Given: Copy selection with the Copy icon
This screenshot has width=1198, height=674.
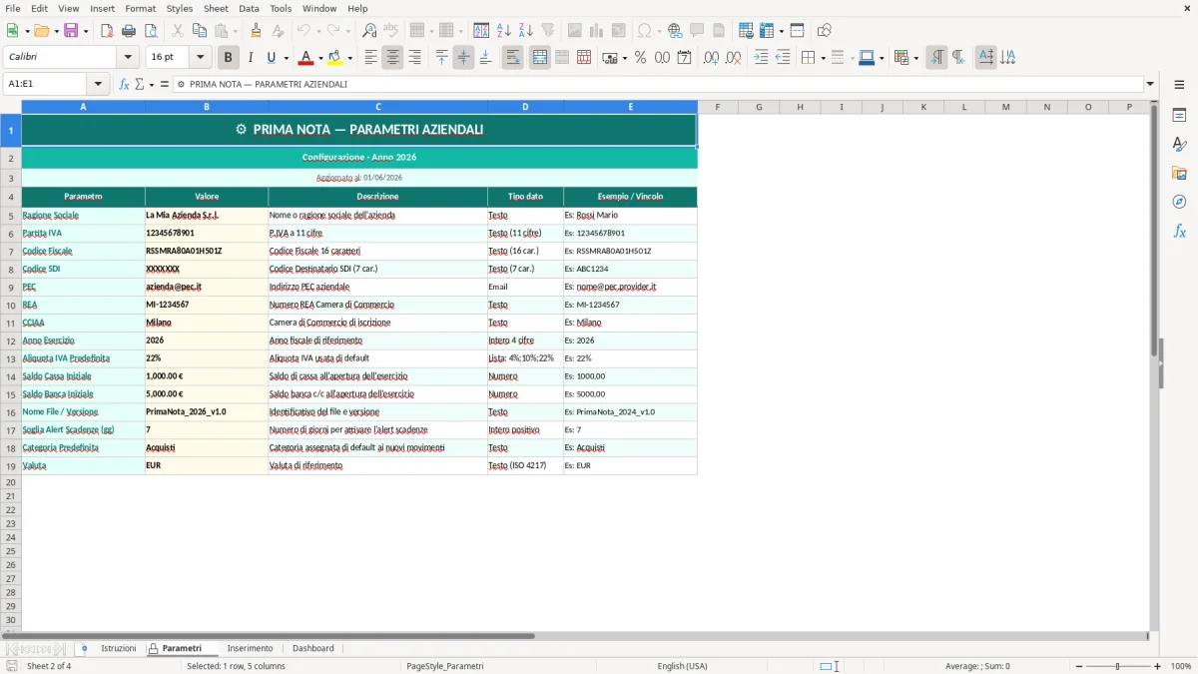Looking at the screenshot, I should (x=199, y=31).
